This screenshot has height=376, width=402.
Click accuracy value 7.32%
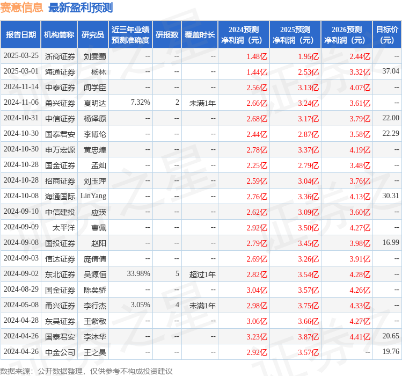click(140, 102)
